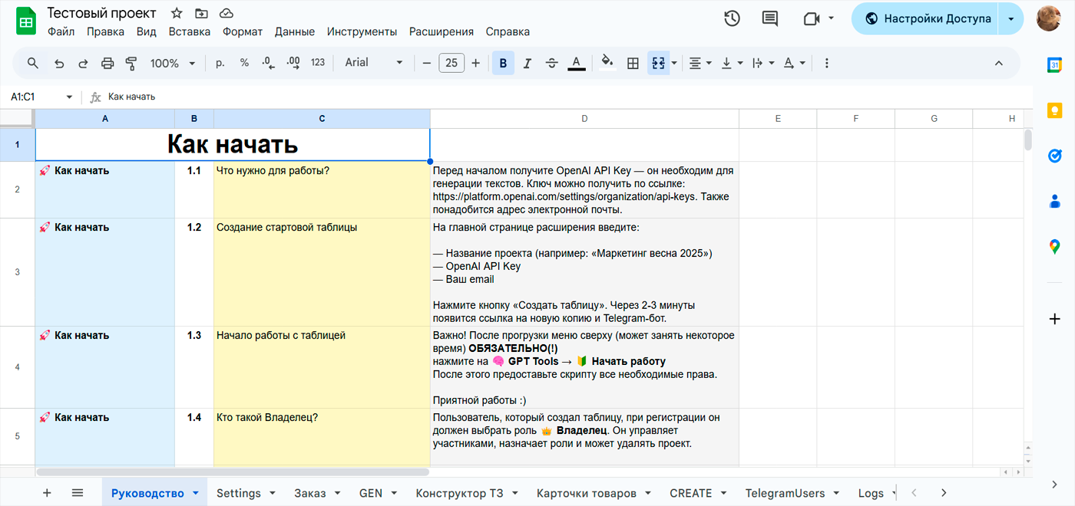This screenshot has height=506, width=1075.
Task: Open vertical align dropdown
Action: pyautogui.click(x=732, y=63)
